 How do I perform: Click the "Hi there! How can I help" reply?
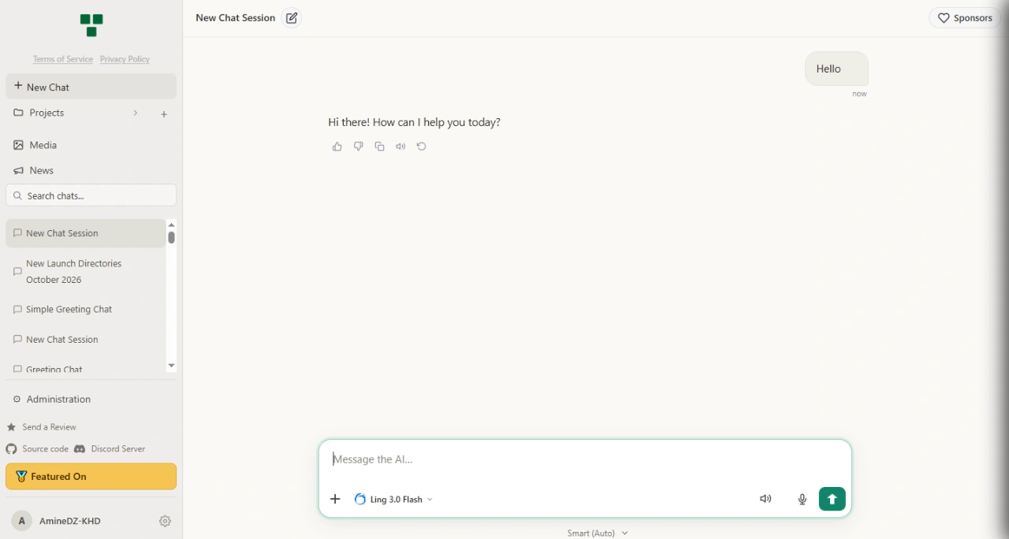point(415,122)
